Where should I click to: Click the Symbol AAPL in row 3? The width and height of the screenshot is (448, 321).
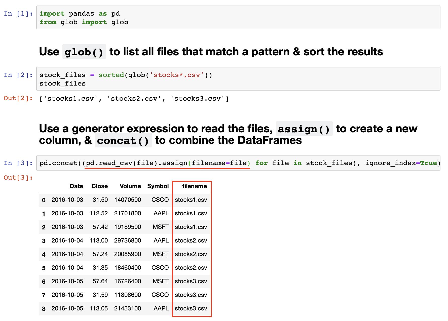pos(161,240)
